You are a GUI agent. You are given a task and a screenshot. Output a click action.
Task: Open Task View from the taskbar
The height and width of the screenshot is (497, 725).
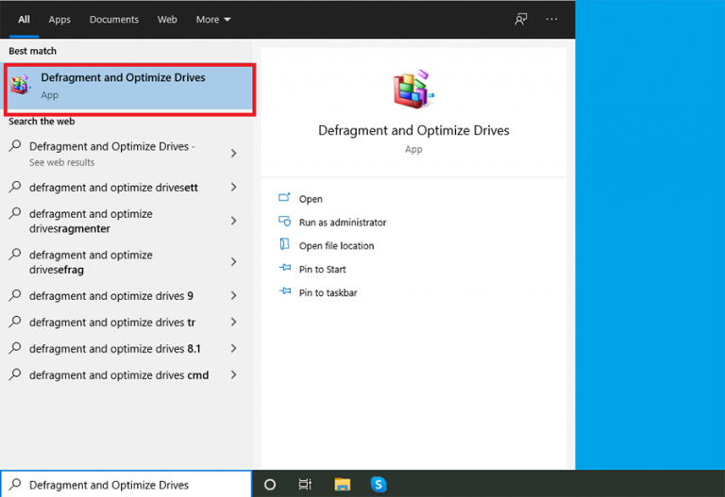point(305,484)
